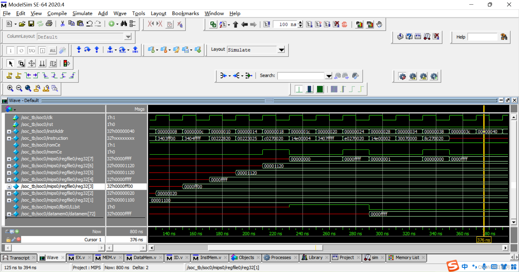Select the arrow Select Mode tool
The height and width of the screenshot is (272, 519).
11,63
